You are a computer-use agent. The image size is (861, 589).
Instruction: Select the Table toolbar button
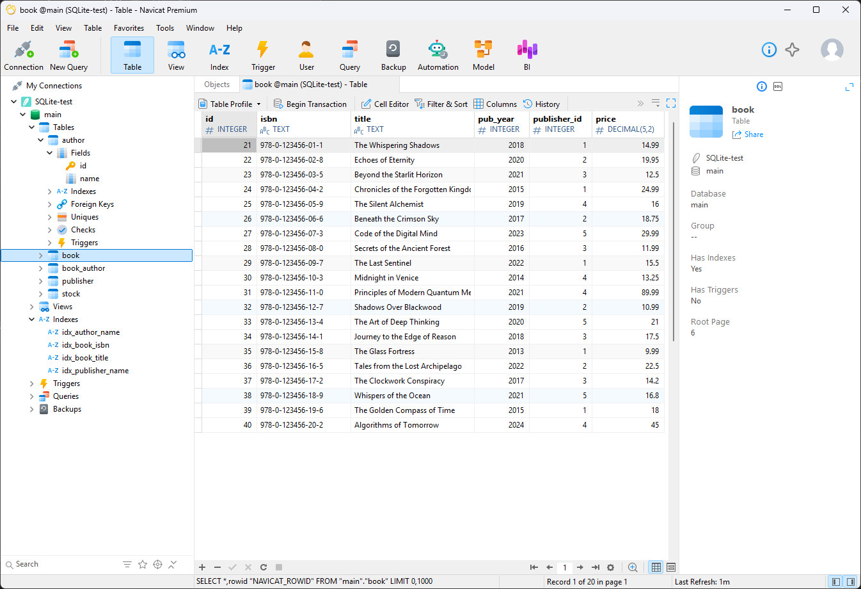point(132,55)
